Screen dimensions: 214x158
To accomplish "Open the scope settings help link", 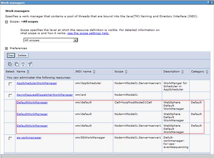I will (x=88, y=33).
